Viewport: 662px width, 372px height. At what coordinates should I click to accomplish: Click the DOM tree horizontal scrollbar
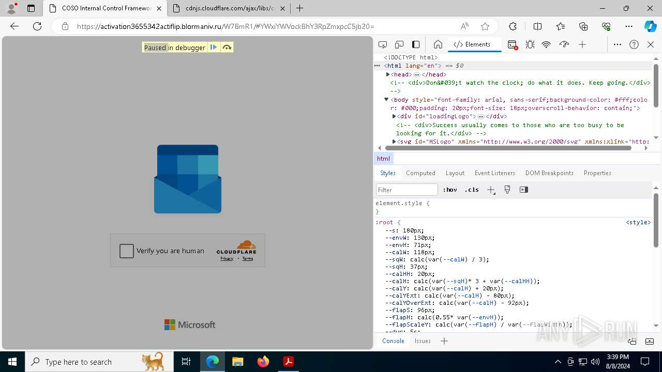pyautogui.click(x=509, y=148)
